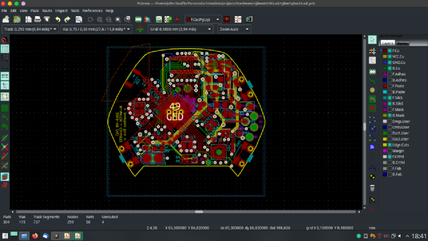This screenshot has height=241, width=428.
Task: Toggle F.SilkS layer visibility checkbox
Action: [390, 98]
